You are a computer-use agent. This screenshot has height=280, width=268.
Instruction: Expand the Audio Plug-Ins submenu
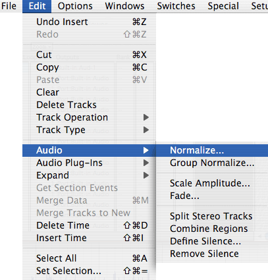pos(89,163)
